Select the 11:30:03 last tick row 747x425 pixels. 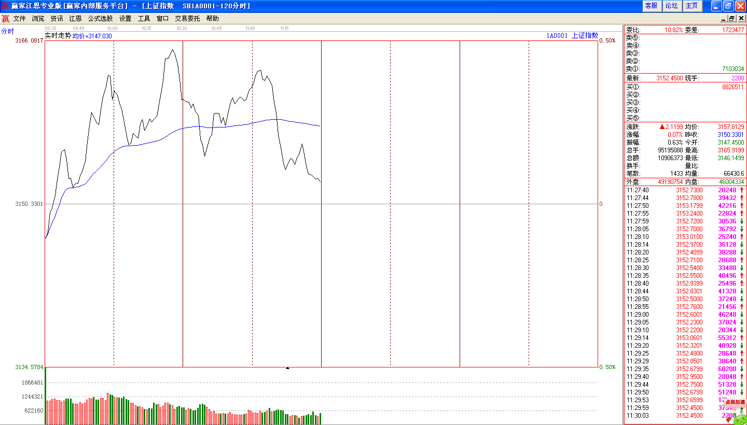coord(685,416)
